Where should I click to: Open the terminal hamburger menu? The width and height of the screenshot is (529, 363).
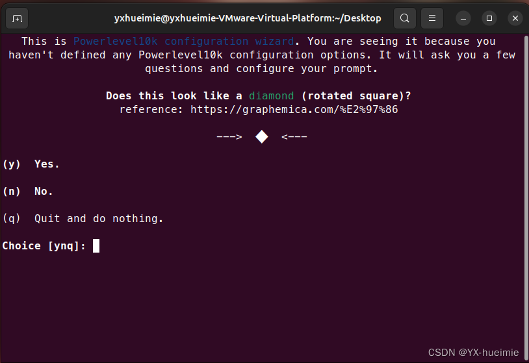click(432, 18)
